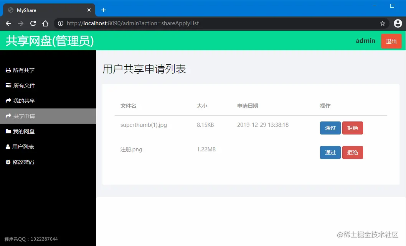The height and width of the screenshot is (246, 406).
Task: Maximize the browser window
Action: (x=392, y=6)
